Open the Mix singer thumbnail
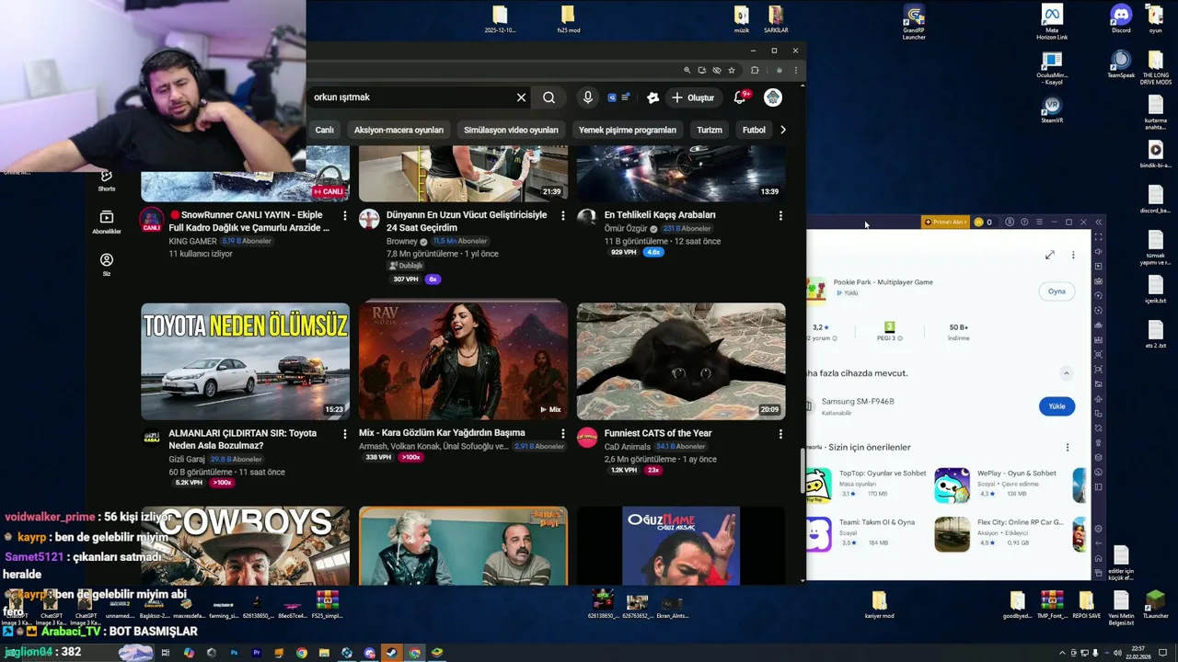Screen dimensions: 1178x662 click(463, 360)
